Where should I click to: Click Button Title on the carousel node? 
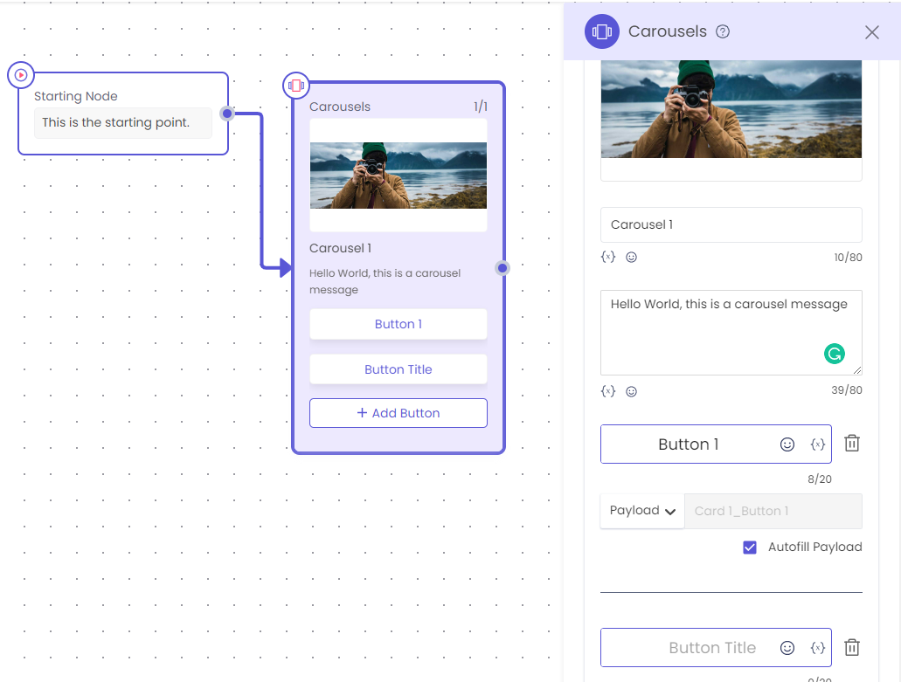pos(399,369)
